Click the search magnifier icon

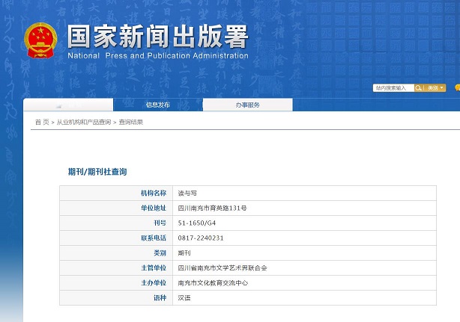coord(420,88)
